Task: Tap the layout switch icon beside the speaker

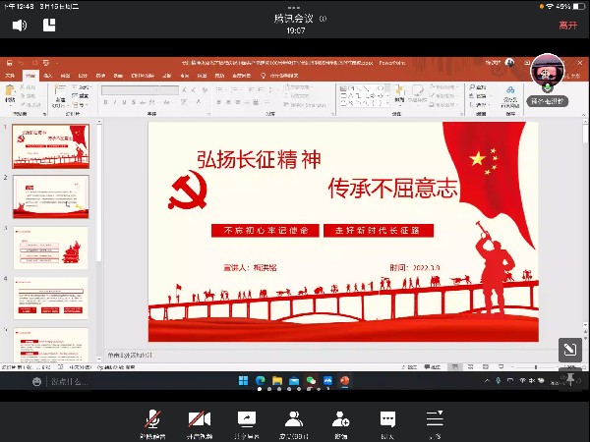Action: pyautogui.click(x=49, y=25)
